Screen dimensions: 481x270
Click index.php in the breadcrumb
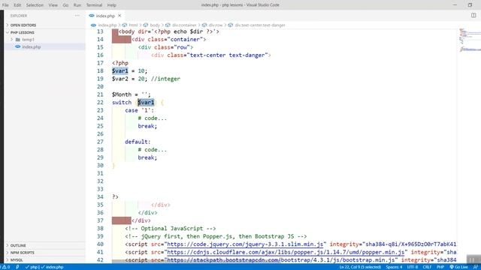click(x=107, y=25)
